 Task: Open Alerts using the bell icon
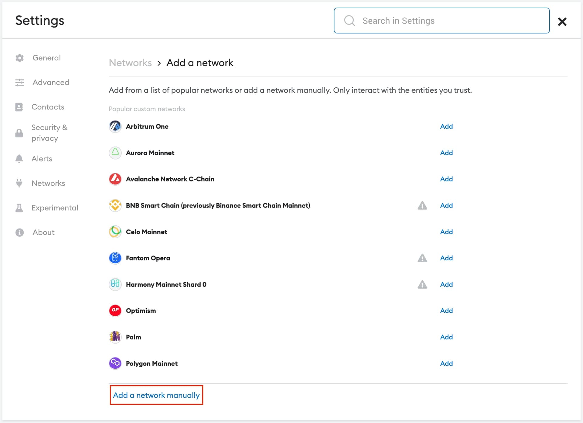19,158
